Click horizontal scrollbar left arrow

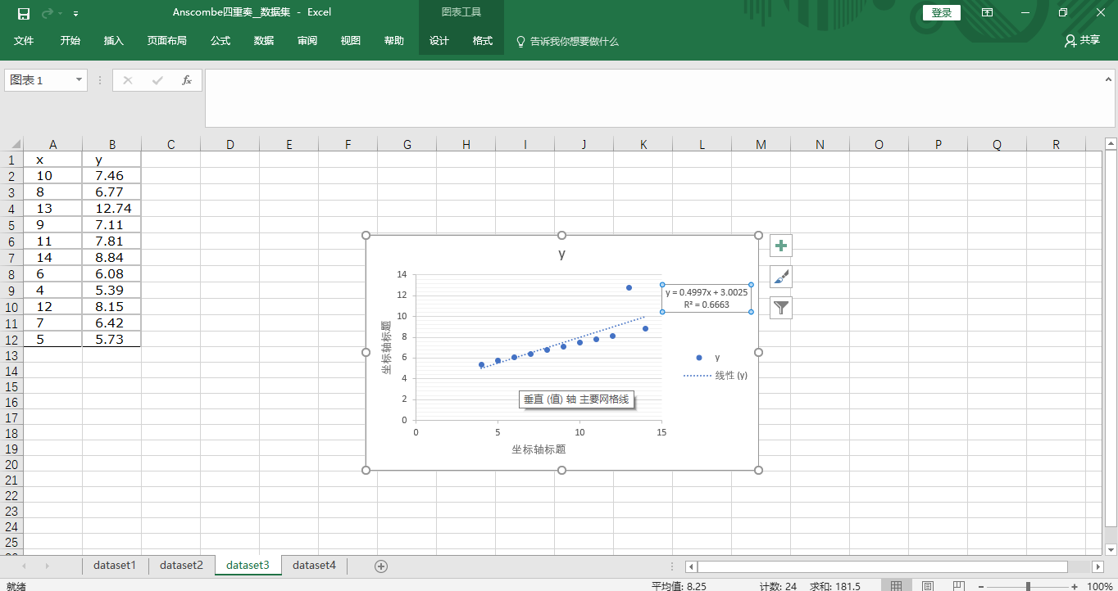click(691, 566)
